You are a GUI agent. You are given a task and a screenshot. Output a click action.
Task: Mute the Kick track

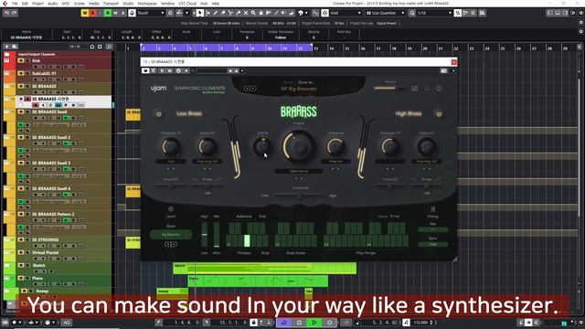(x=21, y=60)
